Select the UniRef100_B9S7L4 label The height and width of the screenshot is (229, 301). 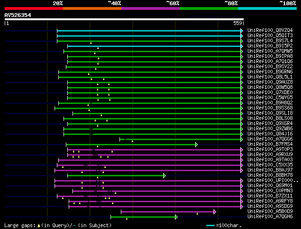[x=270, y=41]
